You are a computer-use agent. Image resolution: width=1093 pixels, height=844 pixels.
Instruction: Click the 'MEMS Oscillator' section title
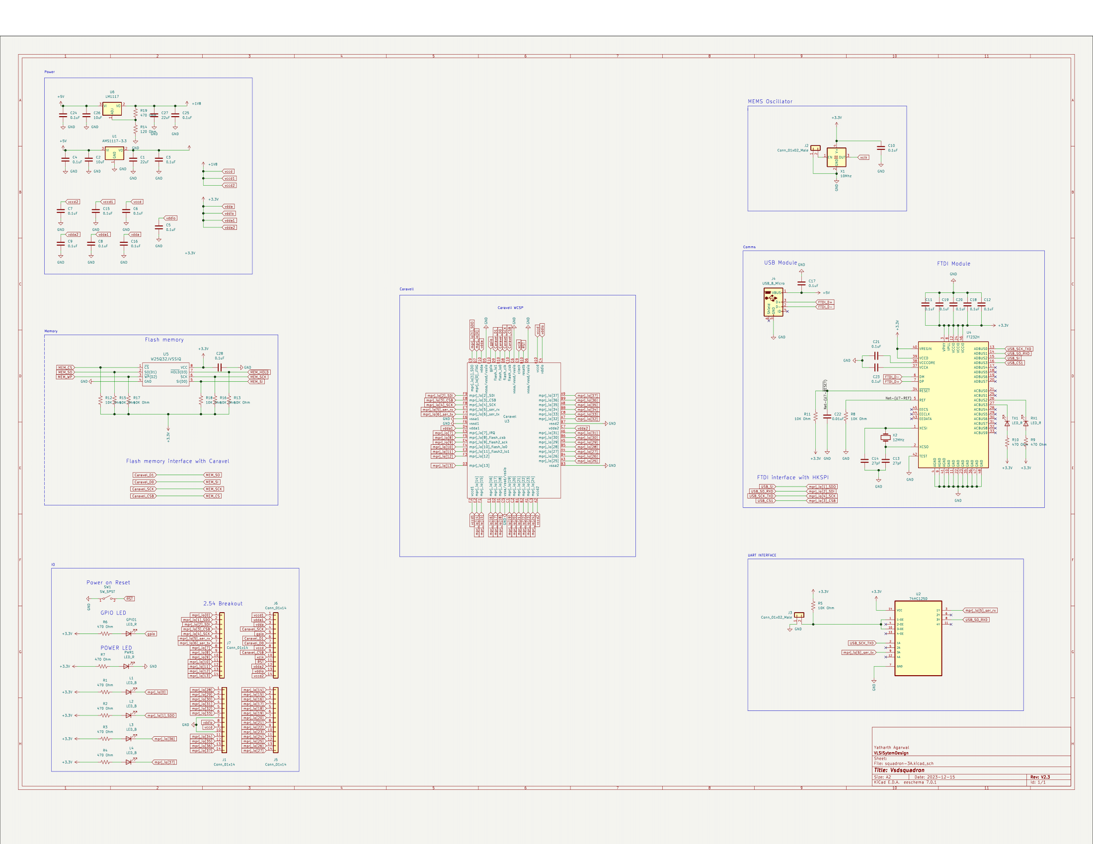coord(770,101)
